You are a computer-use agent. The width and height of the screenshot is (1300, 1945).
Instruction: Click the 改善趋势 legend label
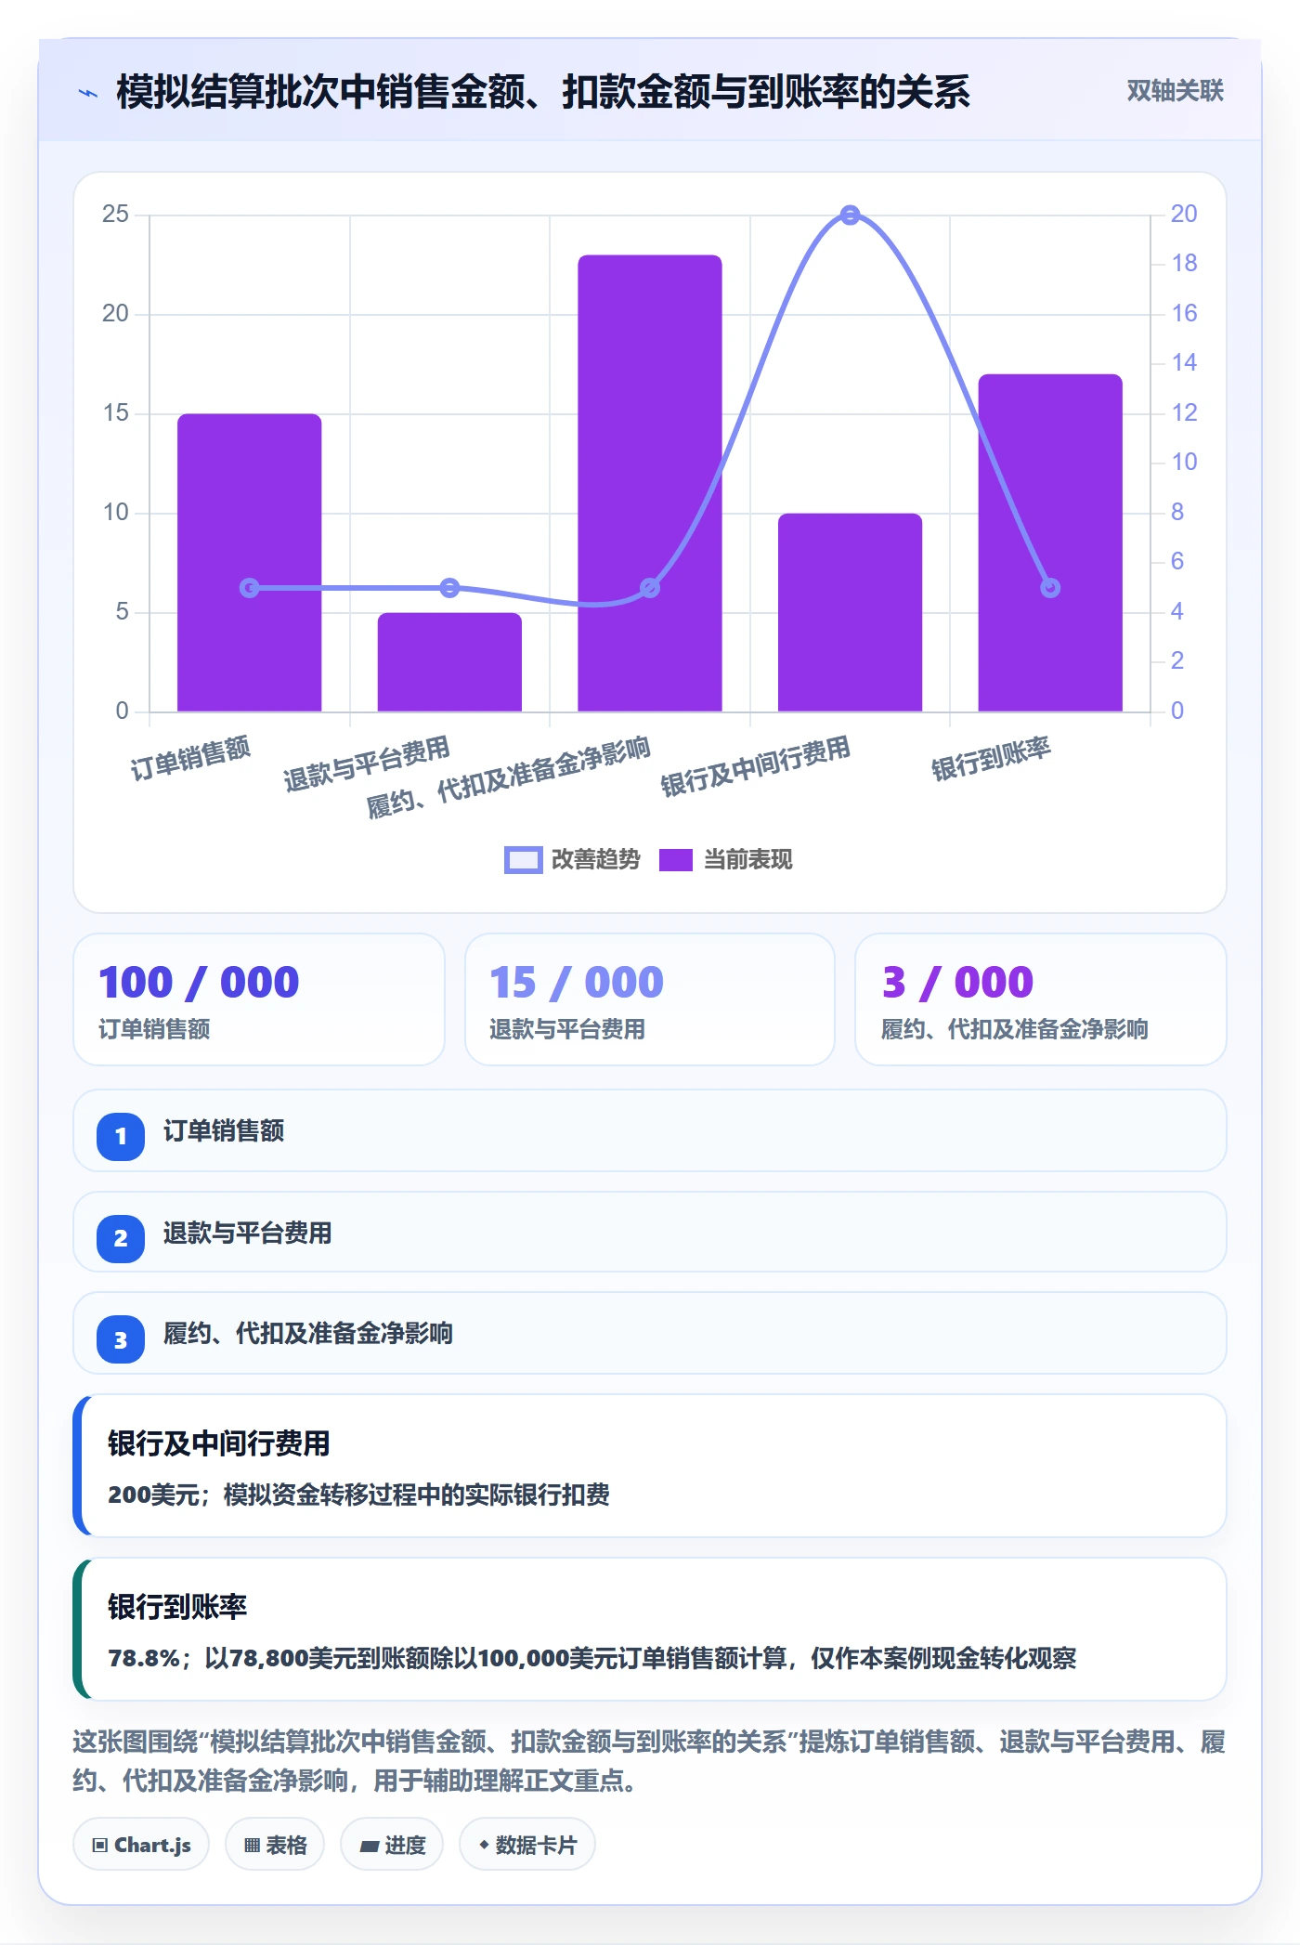point(595,860)
